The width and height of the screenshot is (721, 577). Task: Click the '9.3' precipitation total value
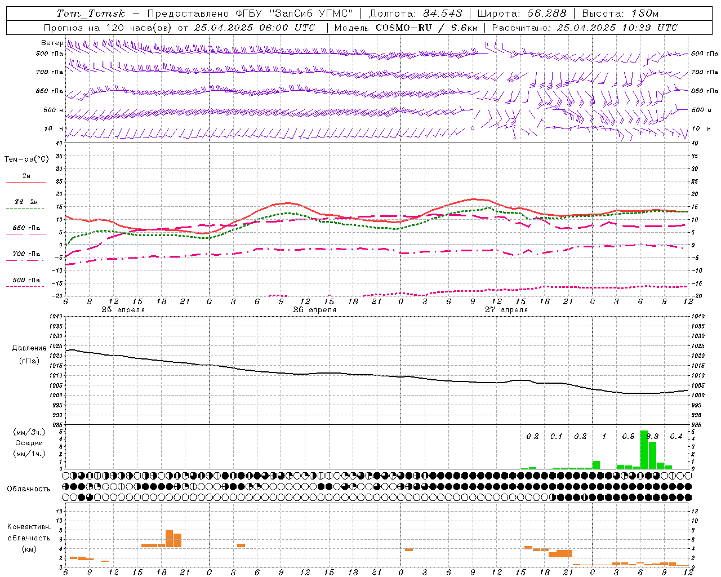coord(652,437)
